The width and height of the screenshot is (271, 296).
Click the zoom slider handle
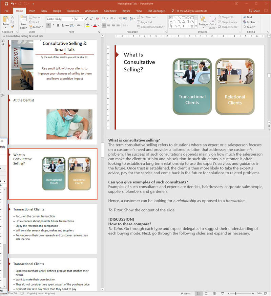coord(236,294)
